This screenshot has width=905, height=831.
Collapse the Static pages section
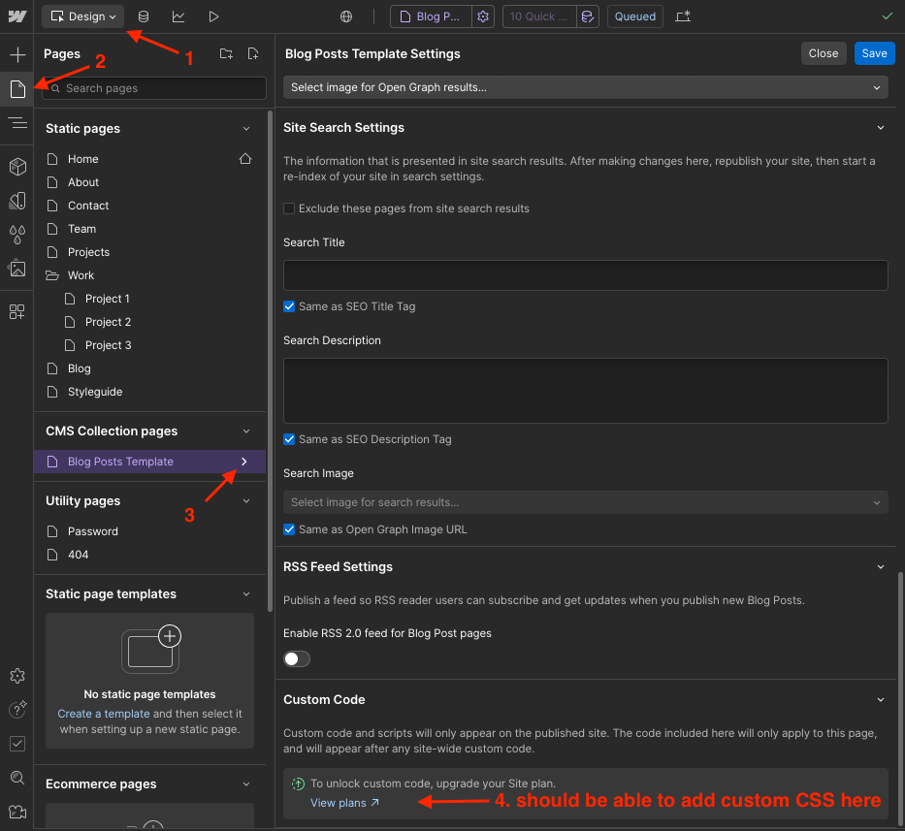(x=246, y=128)
